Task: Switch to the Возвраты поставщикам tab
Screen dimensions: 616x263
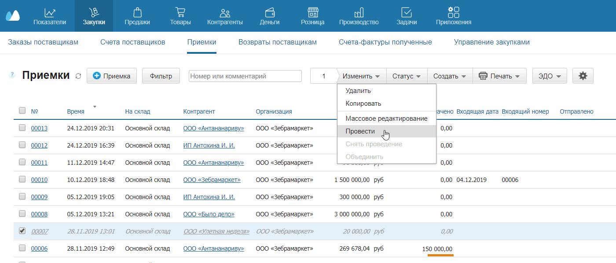Action: click(278, 42)
